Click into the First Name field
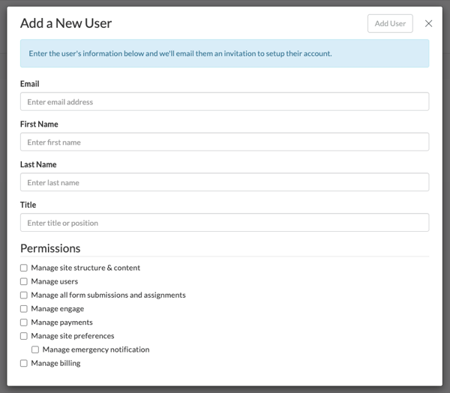The width and height of the screenshot is (450, 393). (x=225, y=142)
